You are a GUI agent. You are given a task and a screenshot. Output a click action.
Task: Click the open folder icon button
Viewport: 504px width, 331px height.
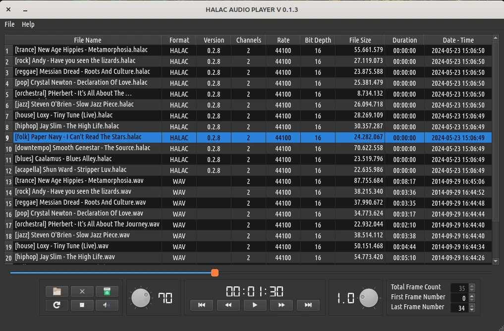[57, 291]
